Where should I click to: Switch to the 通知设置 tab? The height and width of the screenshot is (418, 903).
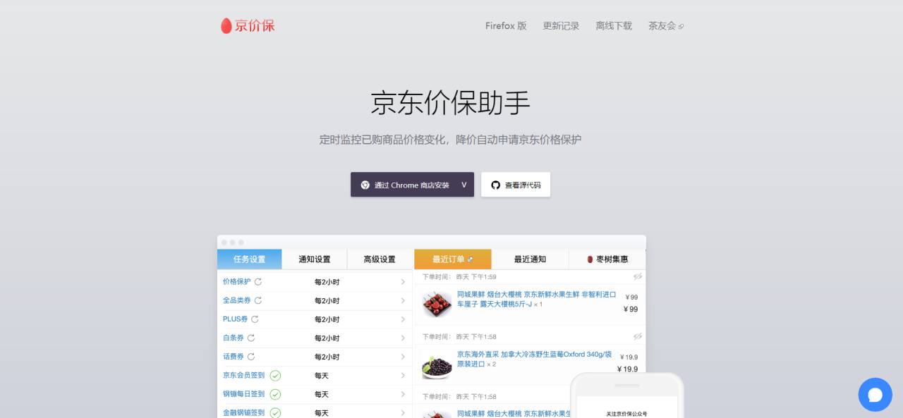point(315,259)
